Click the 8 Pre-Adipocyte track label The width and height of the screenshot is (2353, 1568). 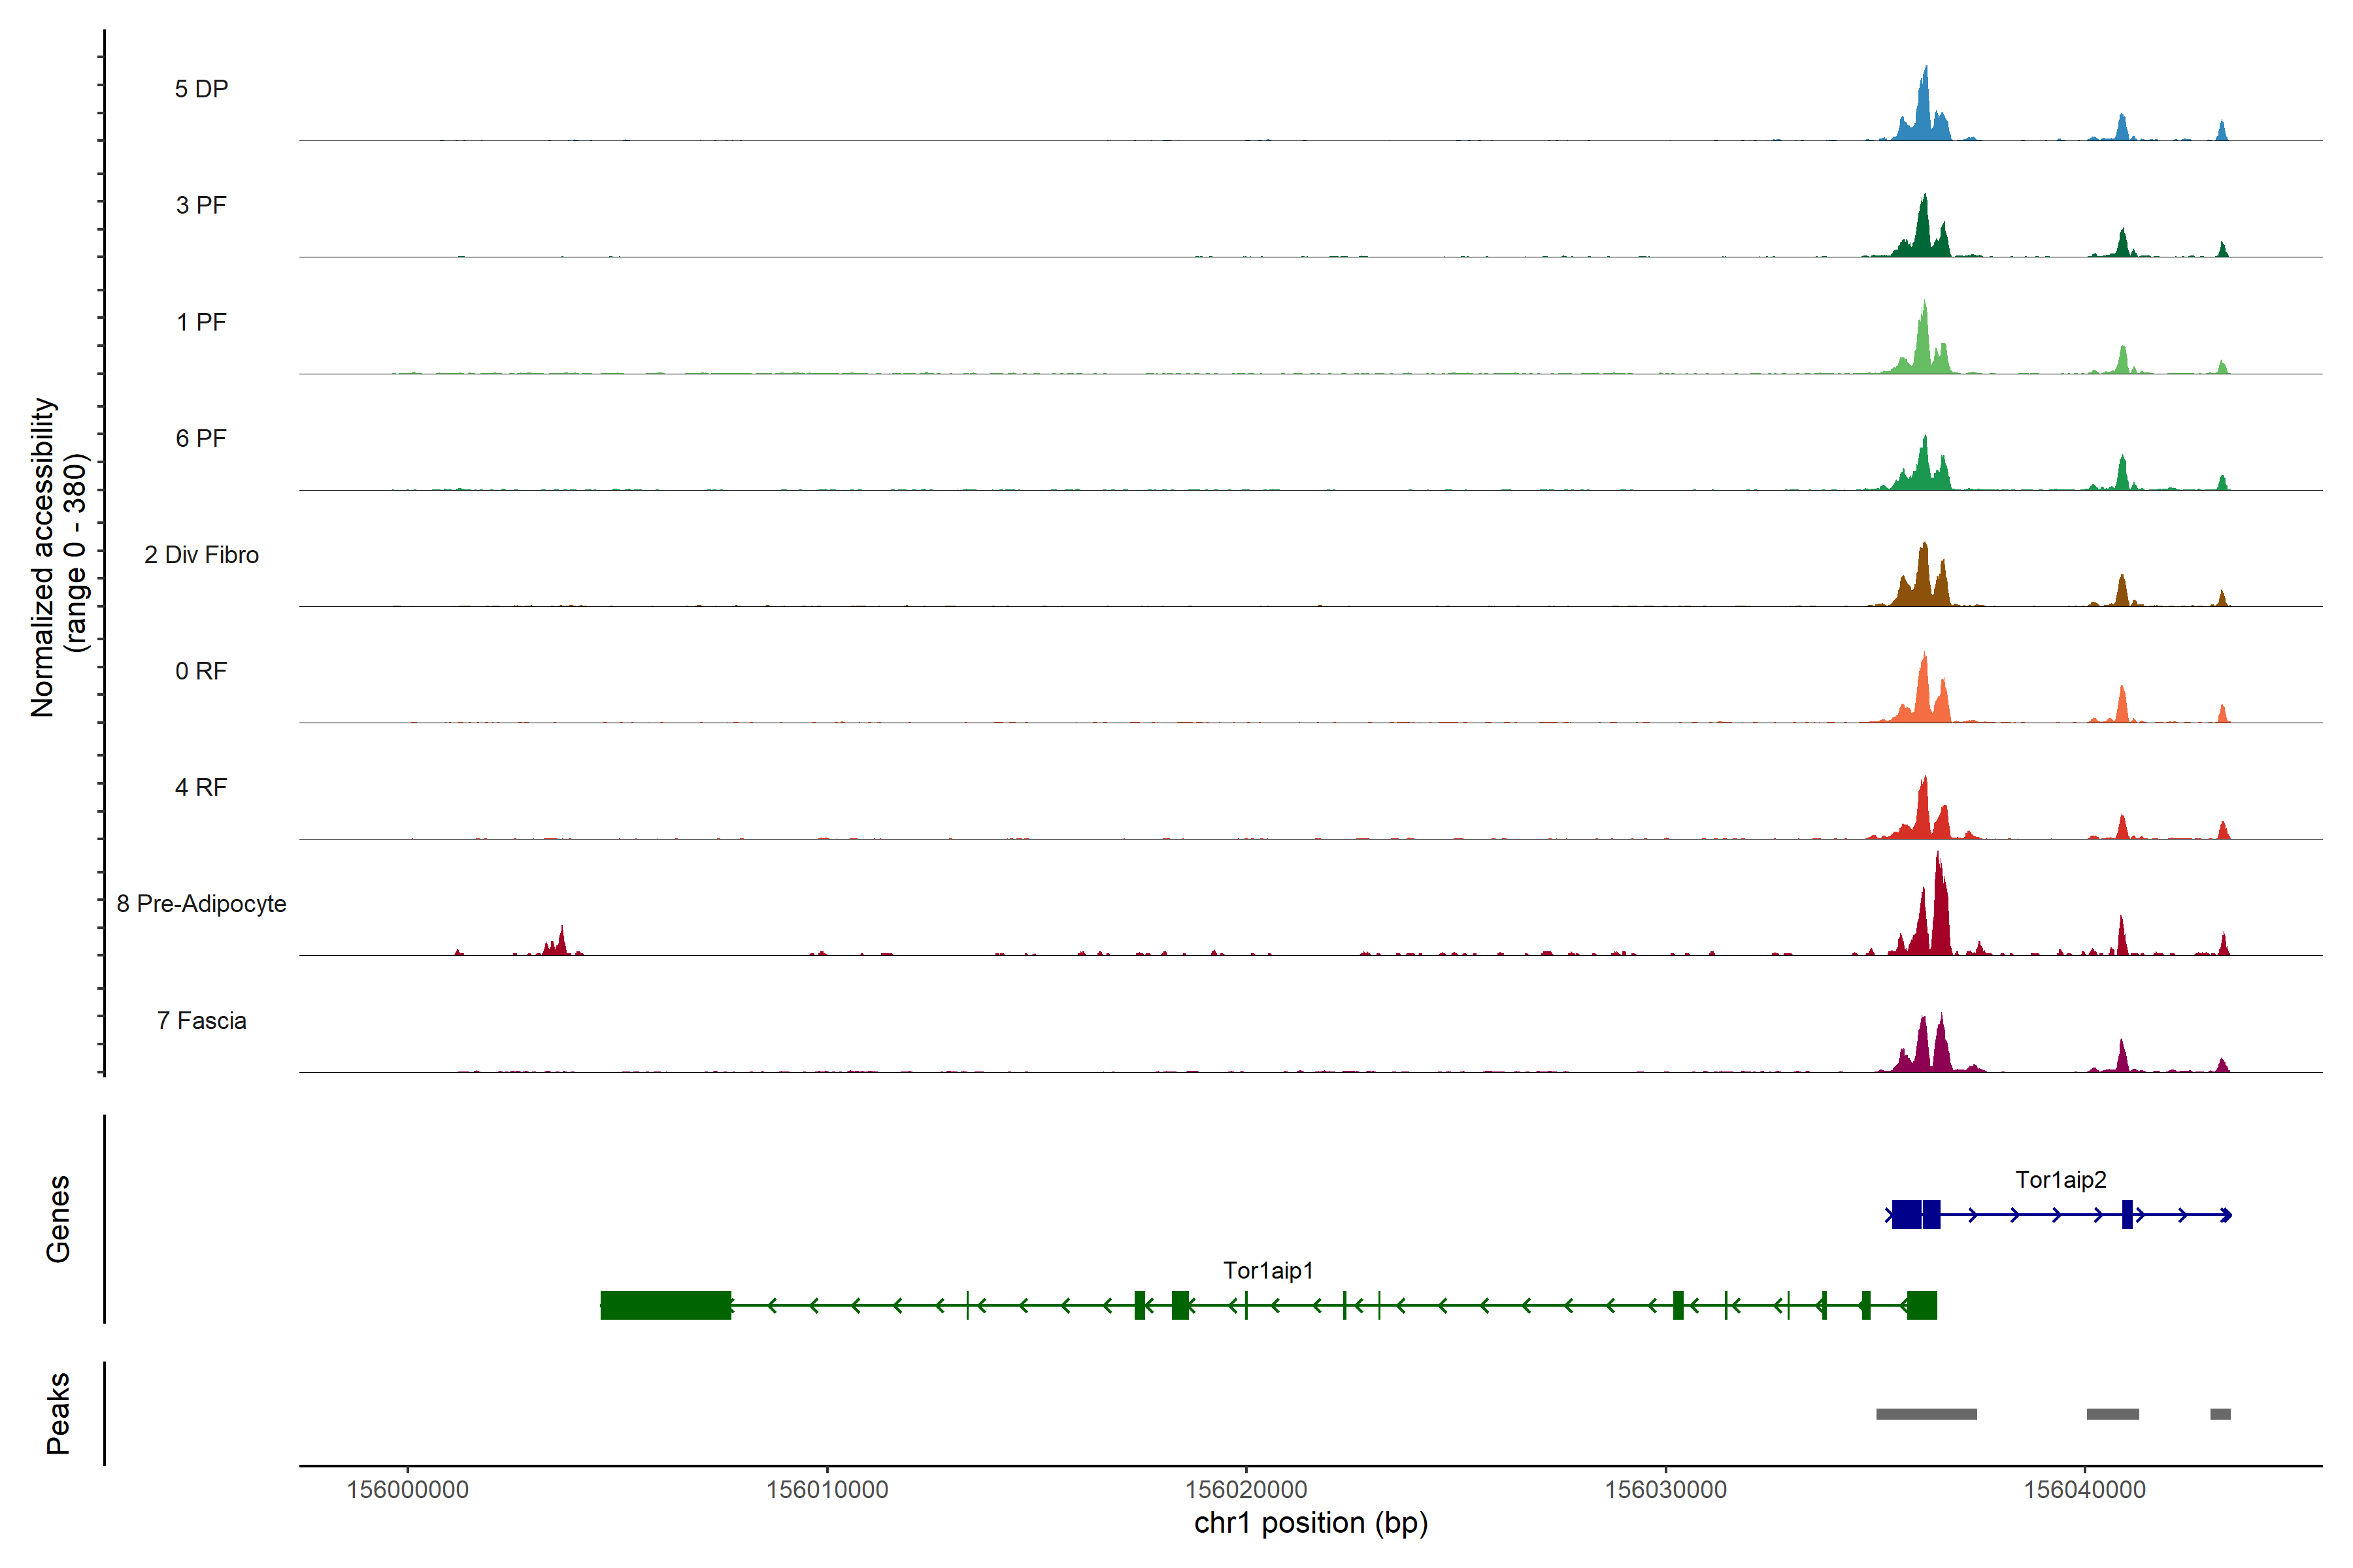tap(201, 904)
